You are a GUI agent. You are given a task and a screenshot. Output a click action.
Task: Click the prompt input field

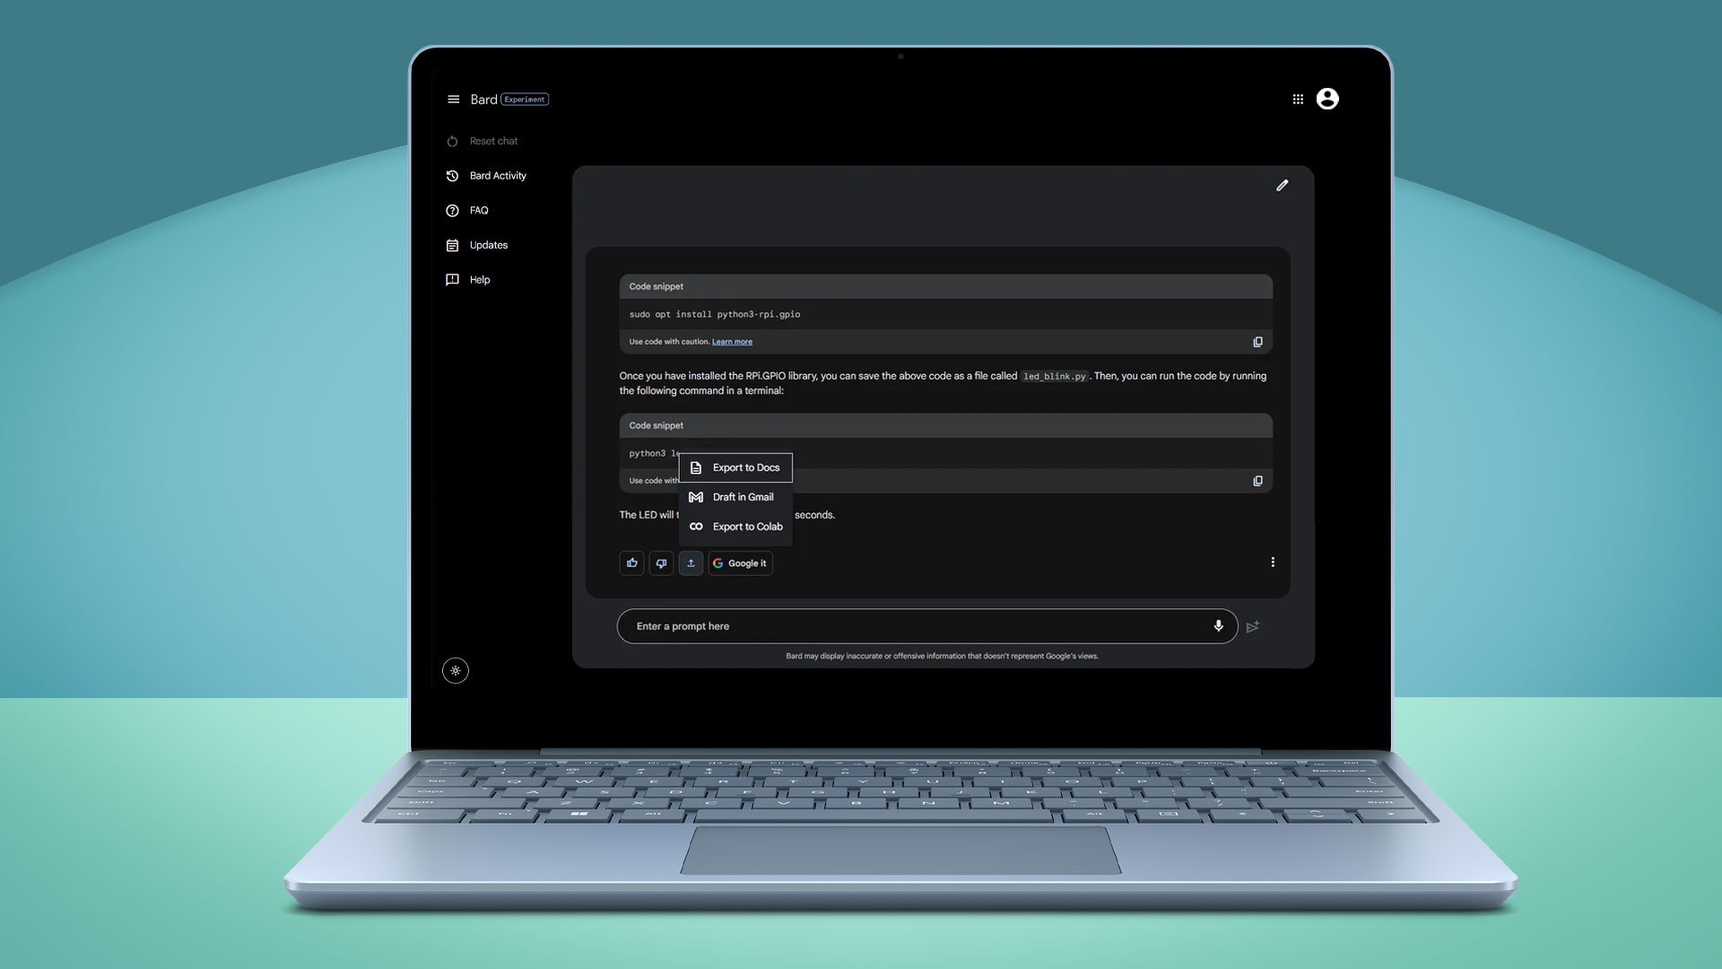(x=926, y=626)
